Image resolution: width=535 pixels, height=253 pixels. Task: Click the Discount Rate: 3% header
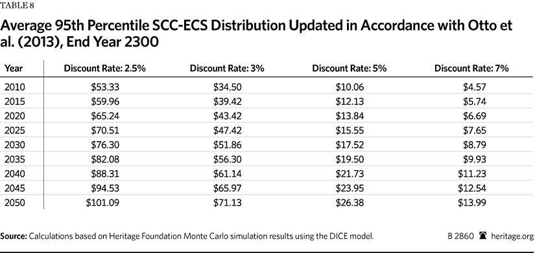[227, 69]
